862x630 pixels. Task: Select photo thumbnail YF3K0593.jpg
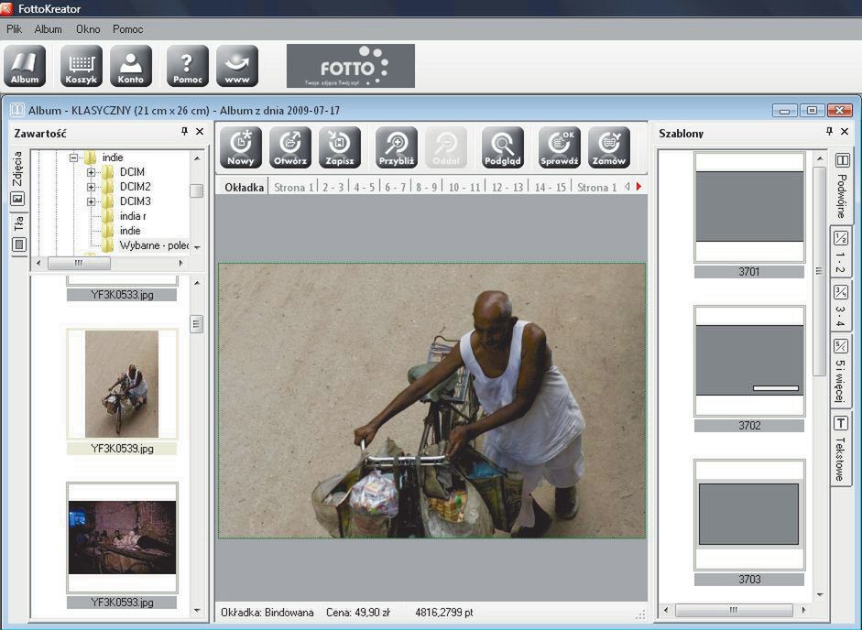[x=122, y=538]
